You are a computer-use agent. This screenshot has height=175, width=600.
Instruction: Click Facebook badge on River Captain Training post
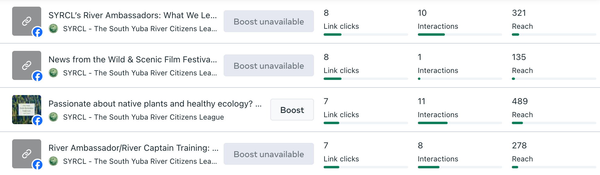38,165
